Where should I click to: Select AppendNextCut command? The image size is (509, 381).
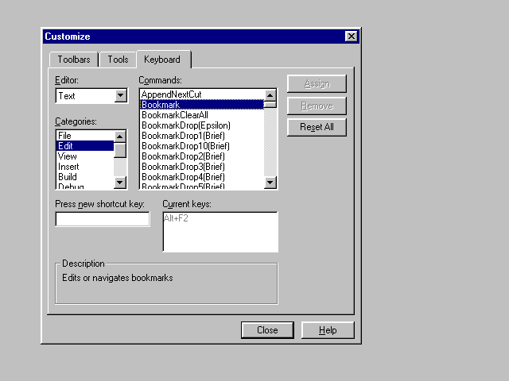(172, 94)
